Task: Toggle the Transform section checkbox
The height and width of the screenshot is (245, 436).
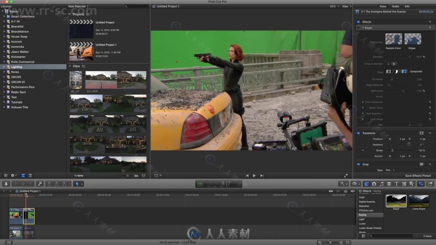Action: [358, 133]
